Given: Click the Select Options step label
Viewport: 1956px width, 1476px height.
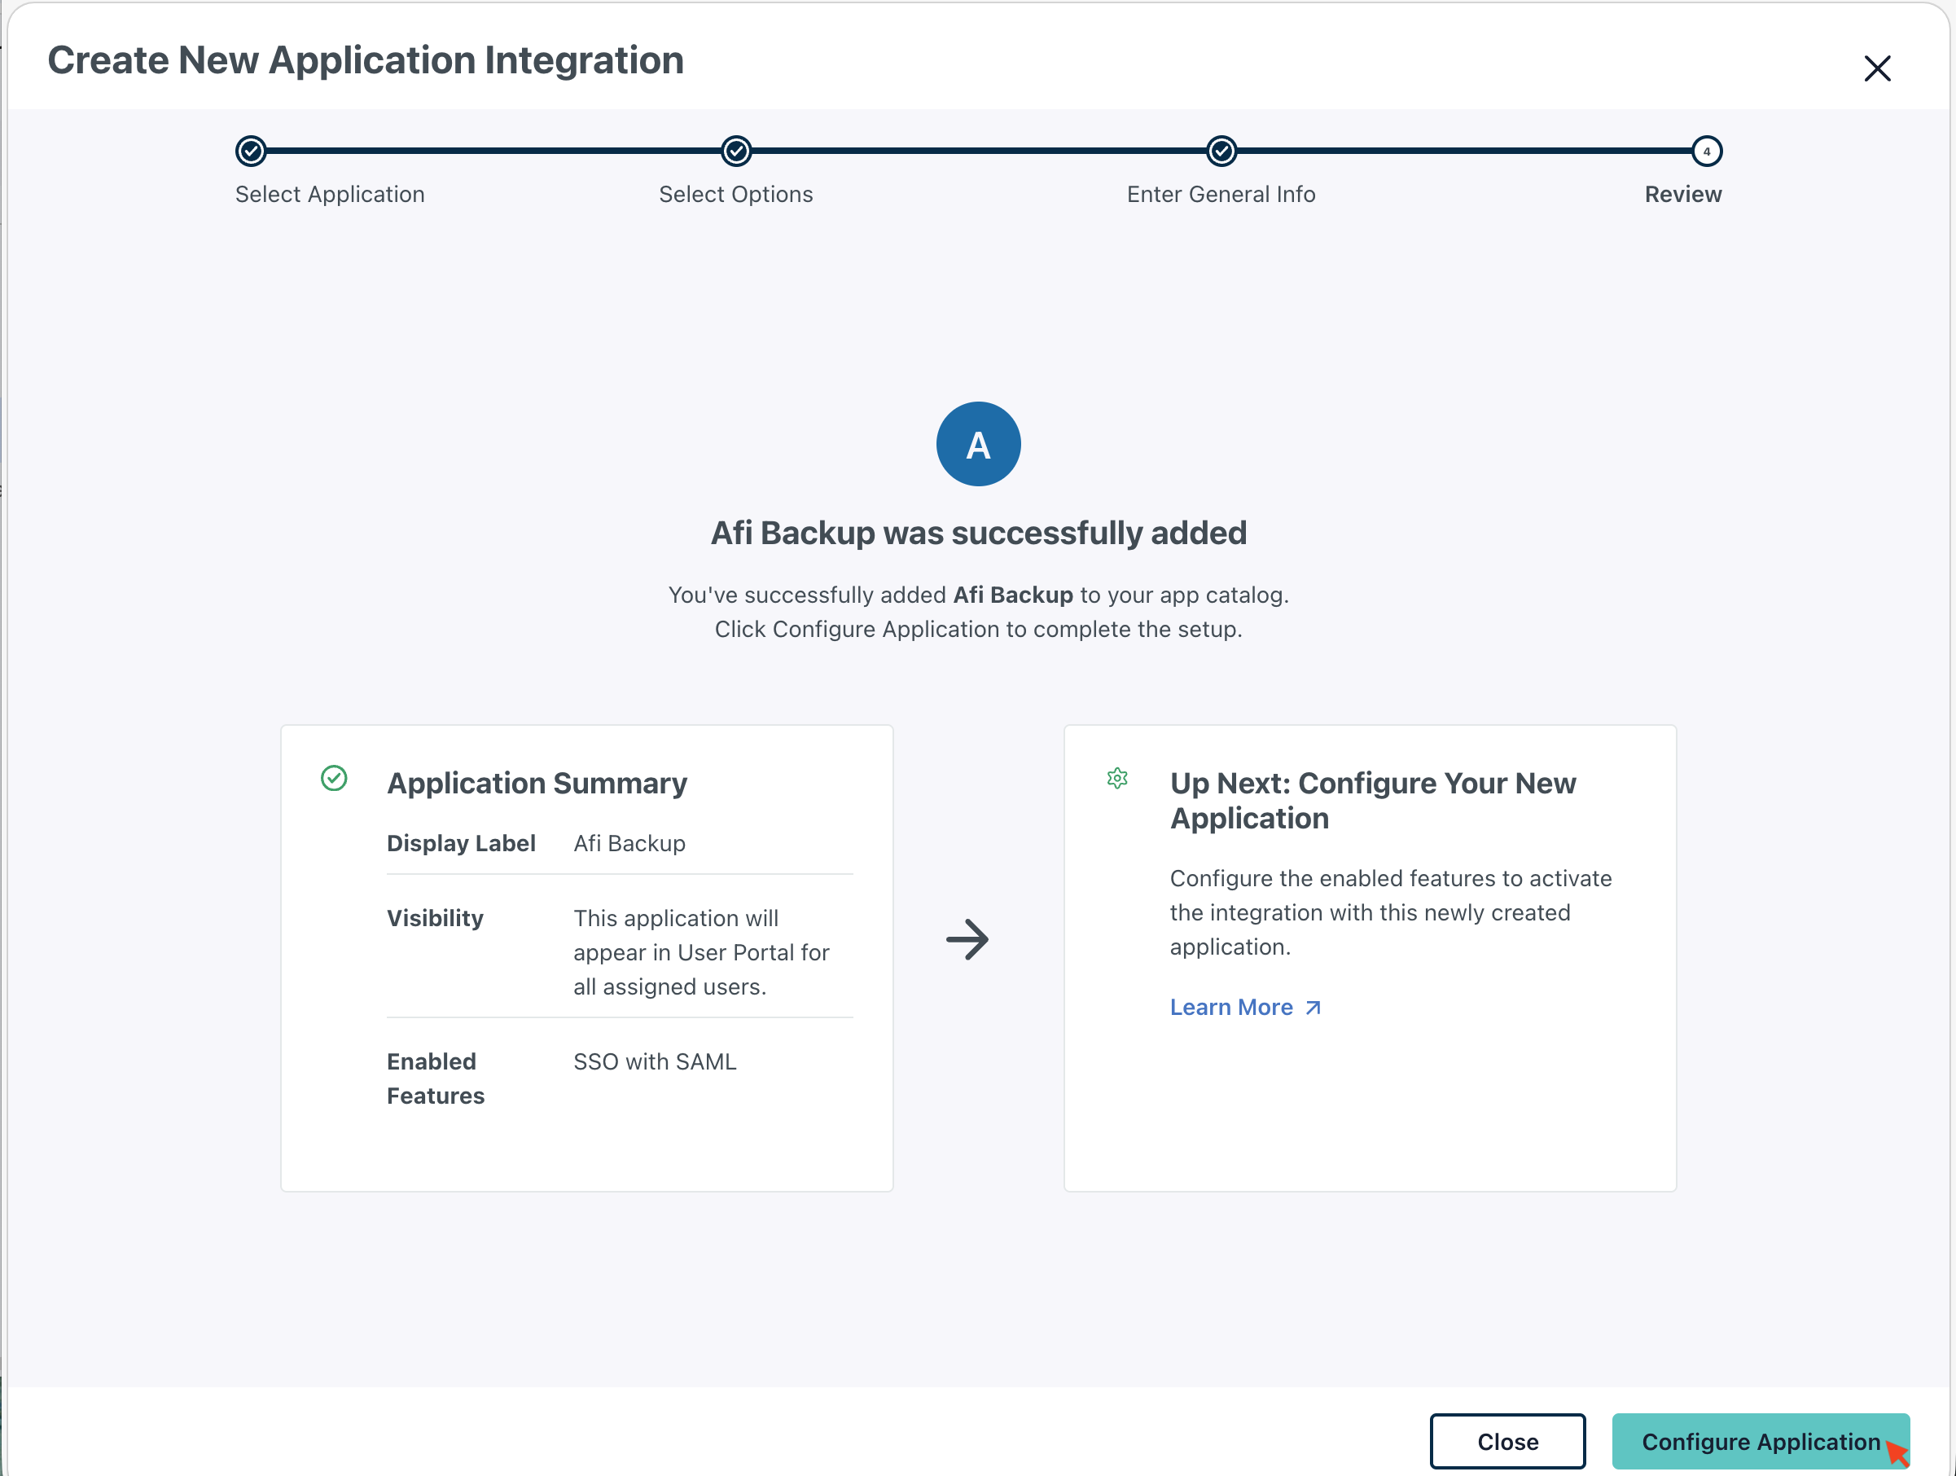Looking at the screenshot, I should coord(735,195).
